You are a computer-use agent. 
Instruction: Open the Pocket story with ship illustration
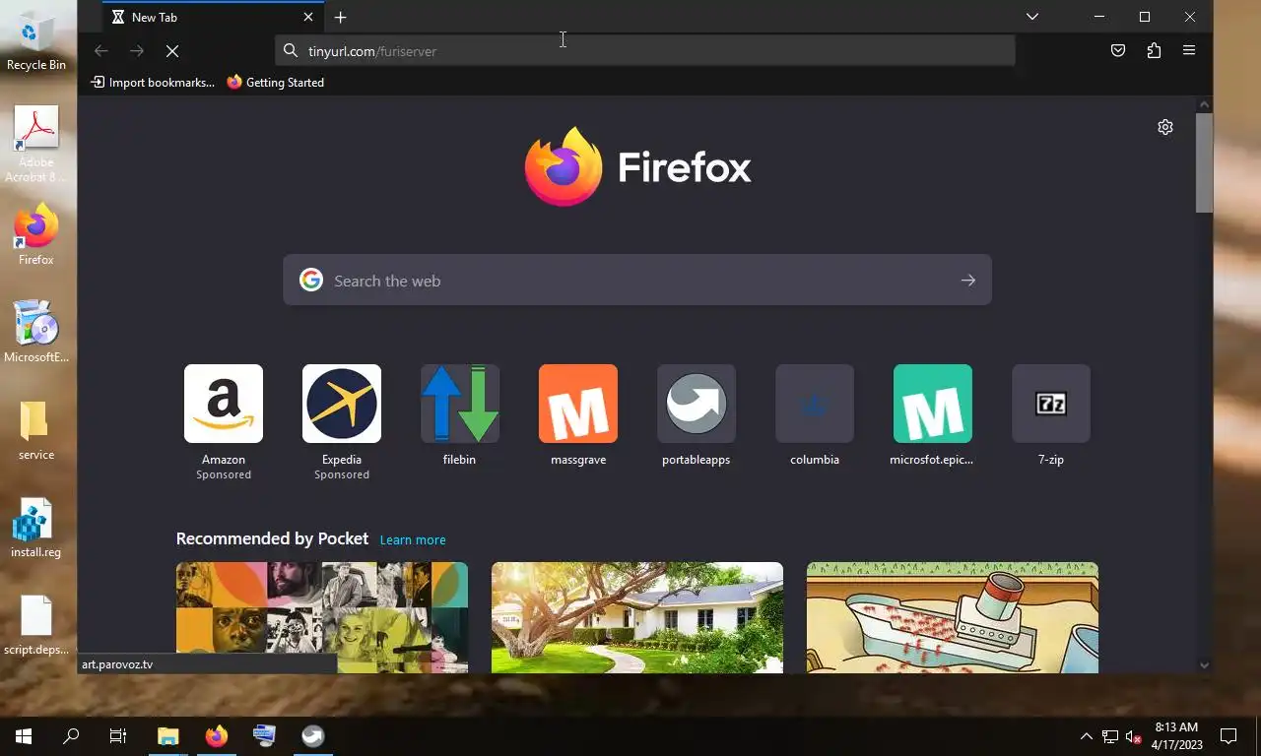[953, 617]
